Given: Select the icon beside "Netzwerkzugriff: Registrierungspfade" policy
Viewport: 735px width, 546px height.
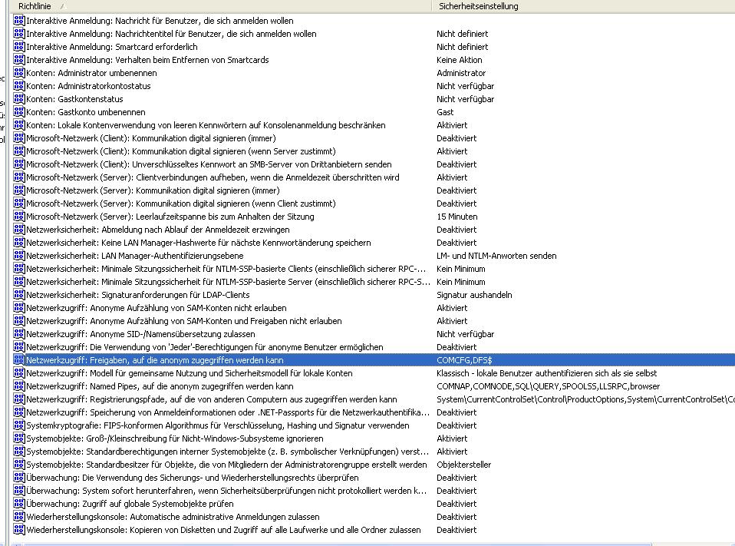Looking at the screenshot, I should [x=18, y=399].
